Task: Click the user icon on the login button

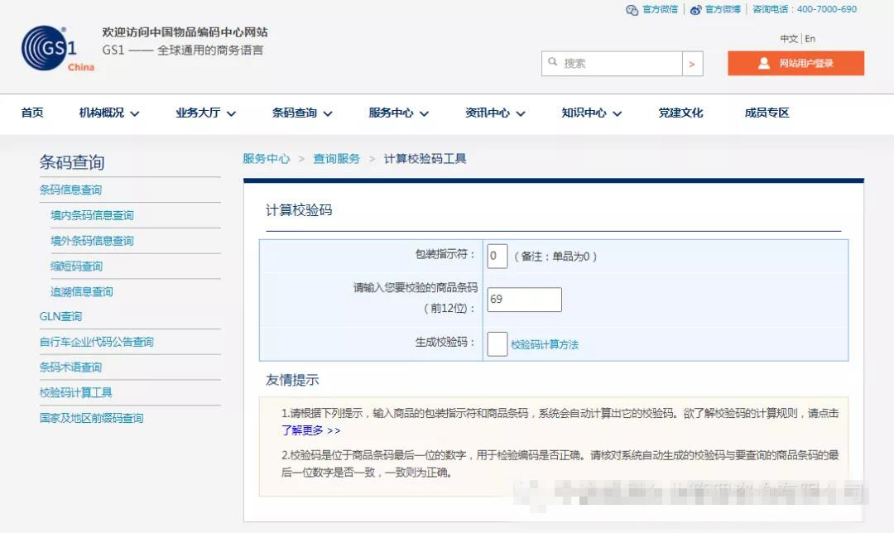Action: [x=763, y=63]
